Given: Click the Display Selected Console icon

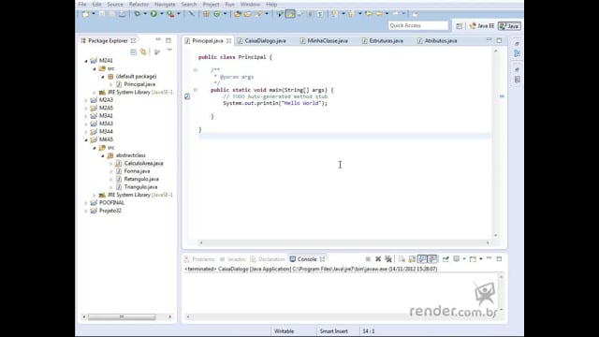Looking at the screenshot, I should tap(456, 259).
